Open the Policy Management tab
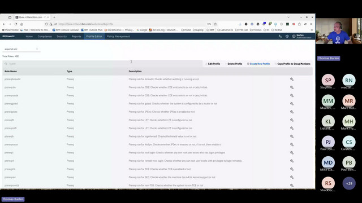362x203 pixels. pos(118,36)
